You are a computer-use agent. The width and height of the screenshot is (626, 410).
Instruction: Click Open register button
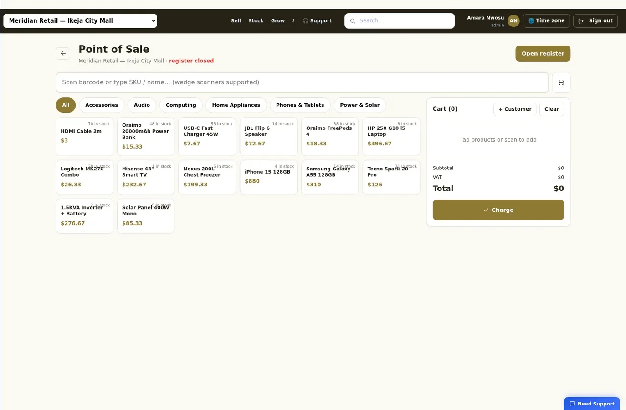click(543, 53)
